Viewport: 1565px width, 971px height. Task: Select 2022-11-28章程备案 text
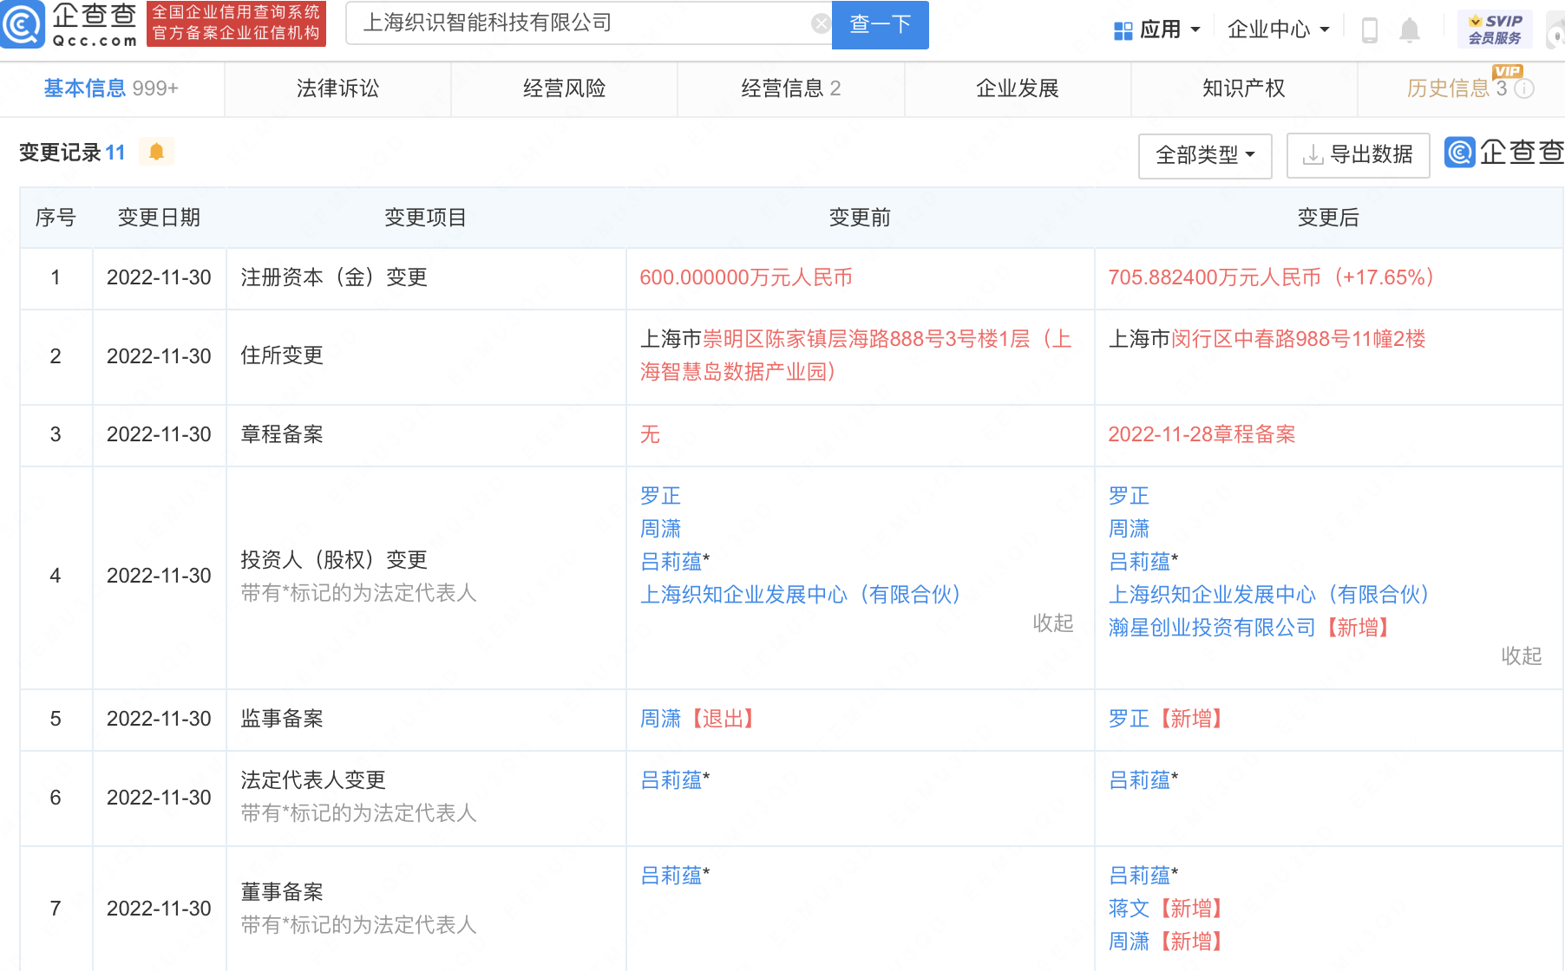pyautogui.click(x=1202, y=434)
